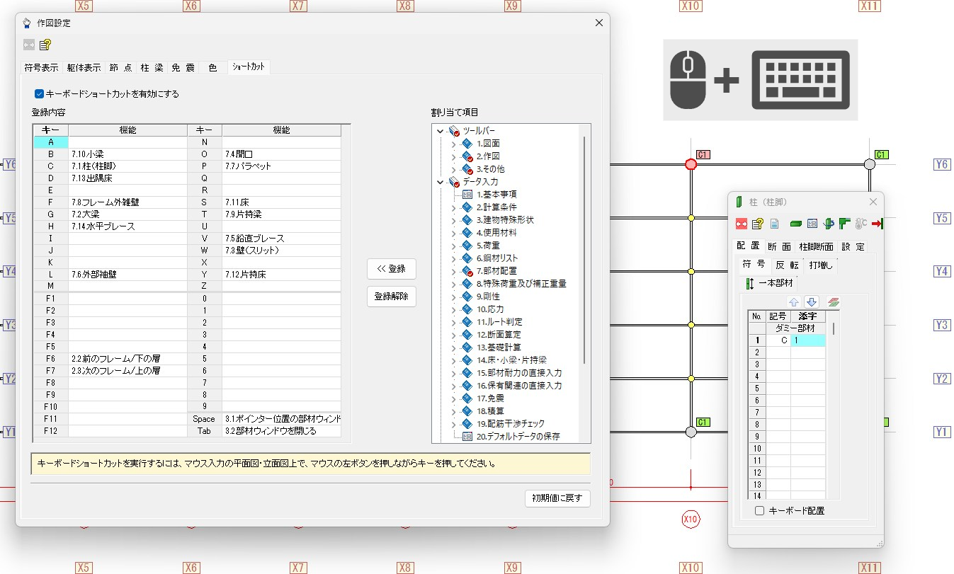Click the red arrow icon at toolbar end

[x=877, y=224]
